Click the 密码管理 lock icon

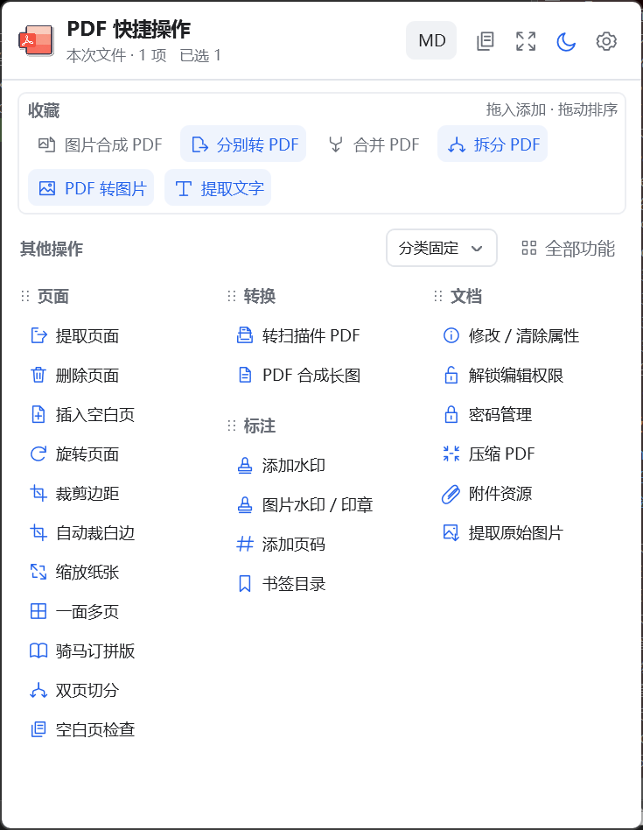451,414
